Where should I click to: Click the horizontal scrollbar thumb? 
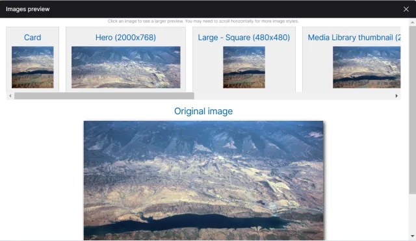[104, 95]
